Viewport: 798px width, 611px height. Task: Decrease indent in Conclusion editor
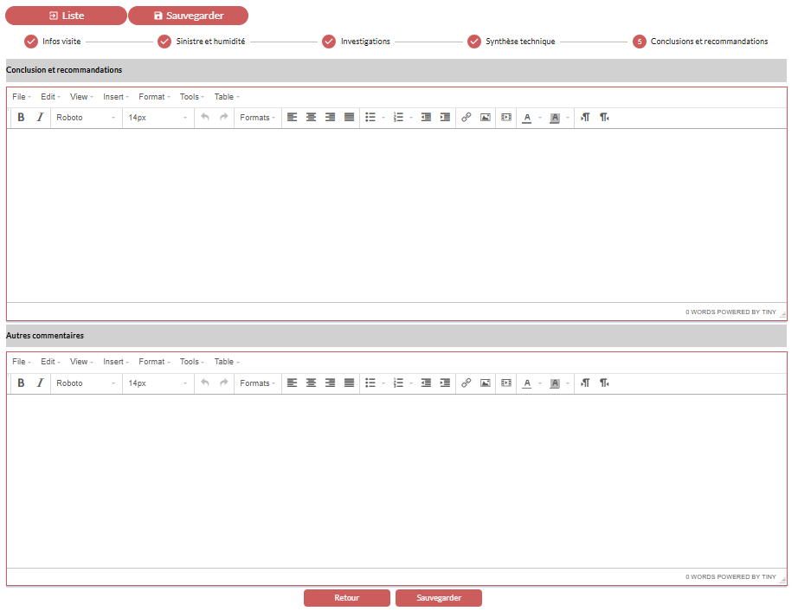pyautogui.click(x=426, y=118)
